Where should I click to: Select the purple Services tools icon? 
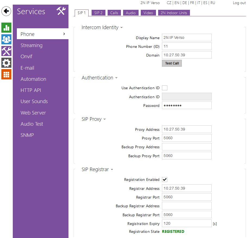click(x=6, y=51)
